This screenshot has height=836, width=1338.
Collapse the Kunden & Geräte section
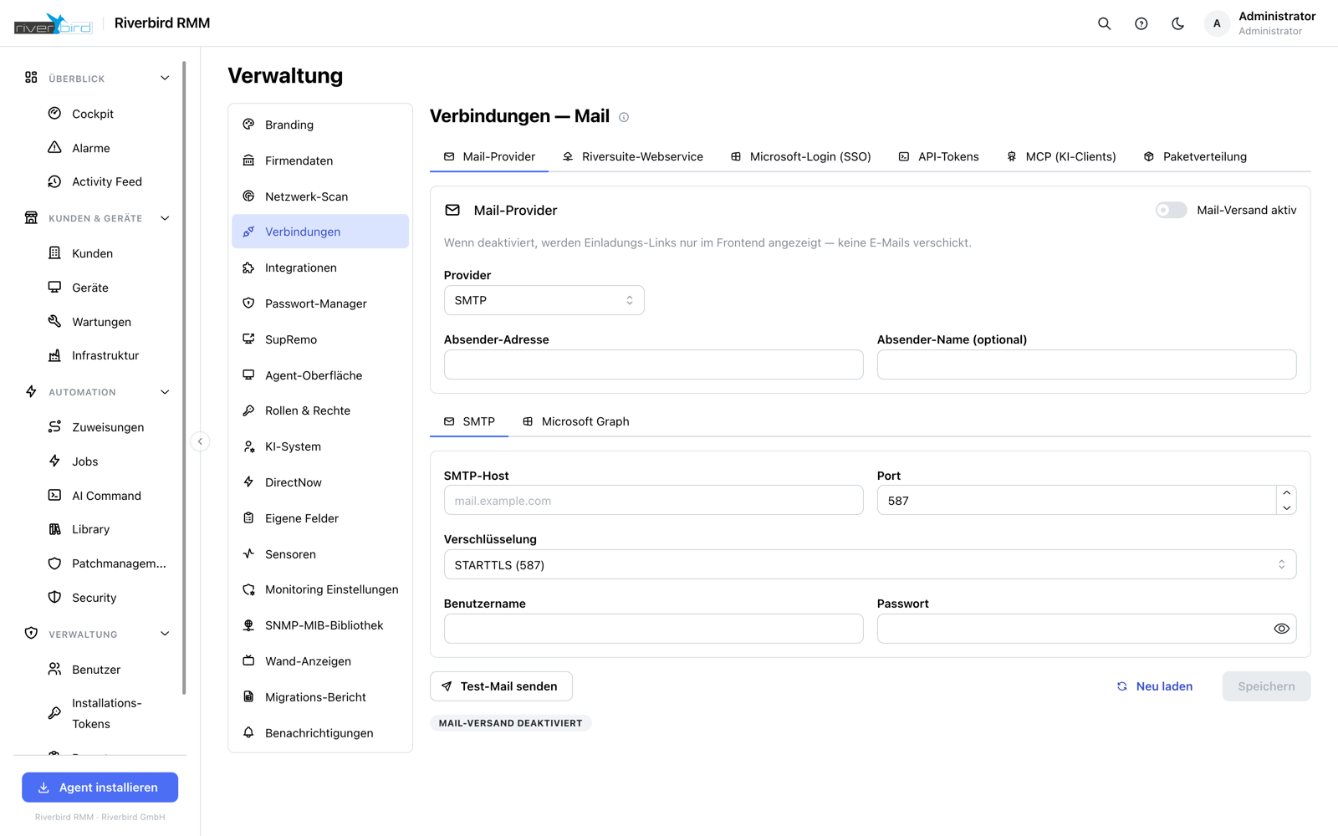tap(165, 218)
